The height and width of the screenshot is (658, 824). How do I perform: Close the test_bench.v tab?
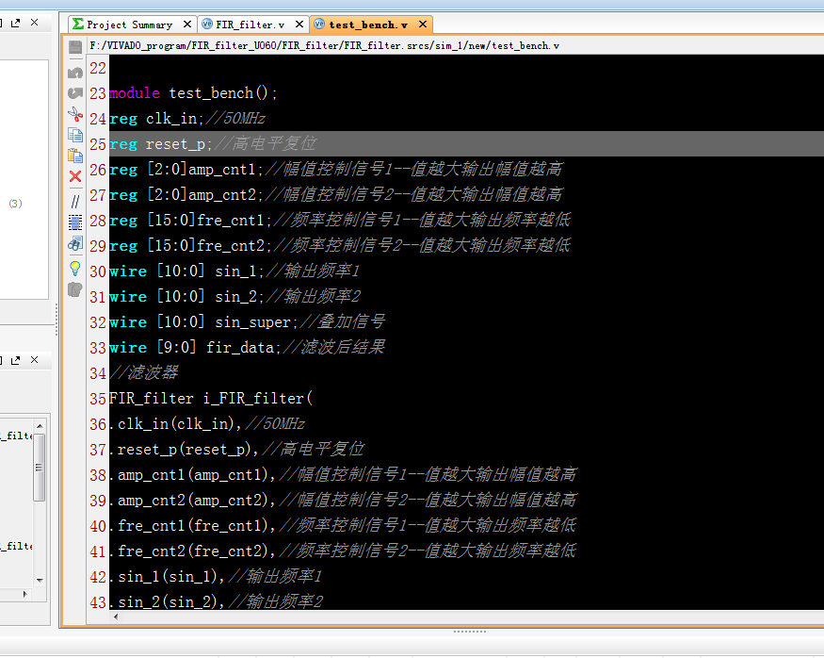pyautogui.click(x=422, y=25)
